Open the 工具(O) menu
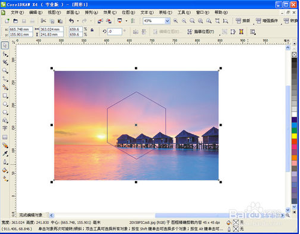The width and height of the screenshot is (300, 234). (184, 13)
